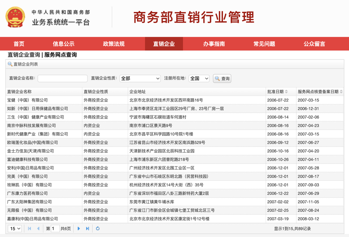
Task: Select the 宝健（中国）有限公司 row
Action: pyautogui.click(x=174, y=100)
